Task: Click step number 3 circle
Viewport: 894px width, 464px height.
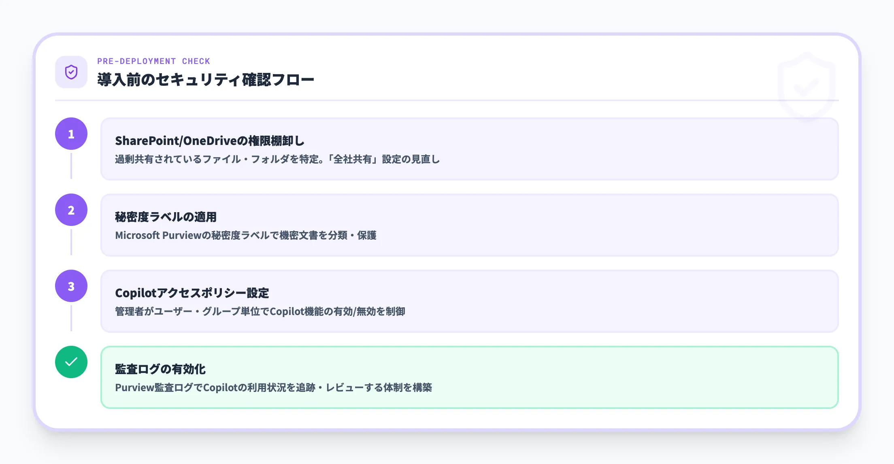Action: 71,285
